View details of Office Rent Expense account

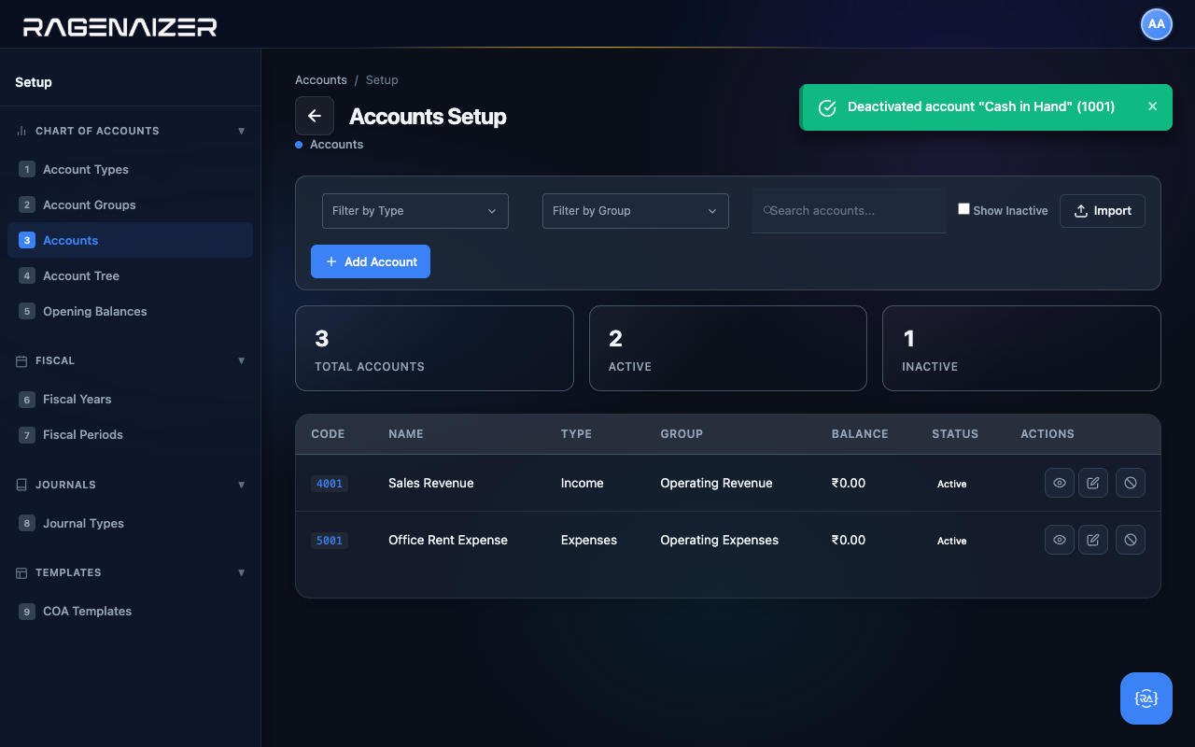pyautogui.click(x=1060, y=540)
